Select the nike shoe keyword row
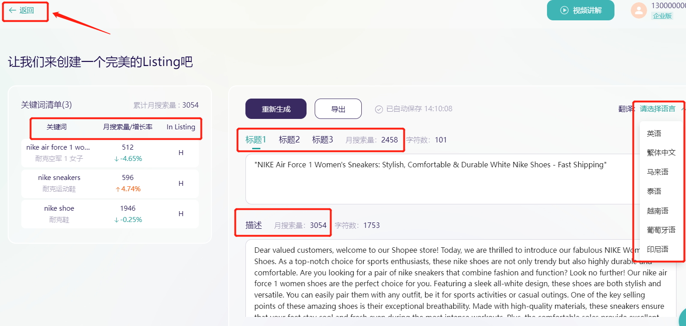Screen dimensions: 686x326 tap(110, 214)
